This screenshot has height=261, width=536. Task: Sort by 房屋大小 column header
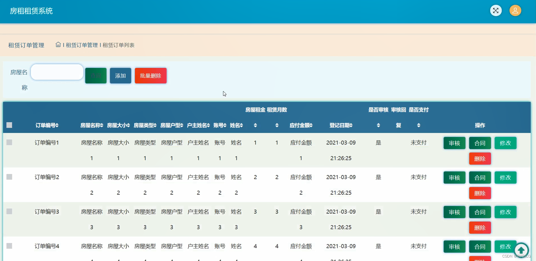pos(118,125)
